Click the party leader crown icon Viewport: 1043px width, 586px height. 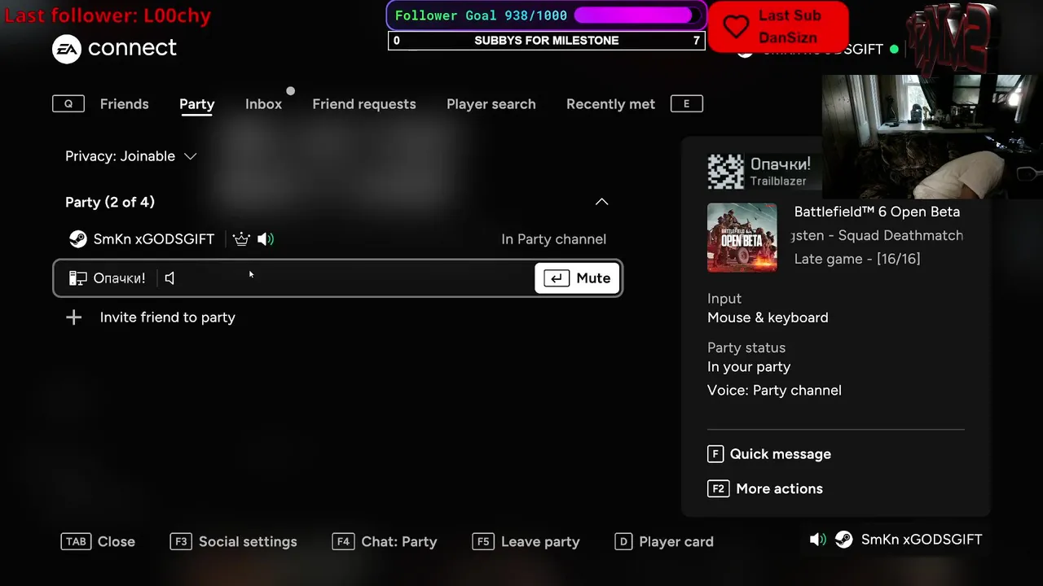(x=241, y=239)
